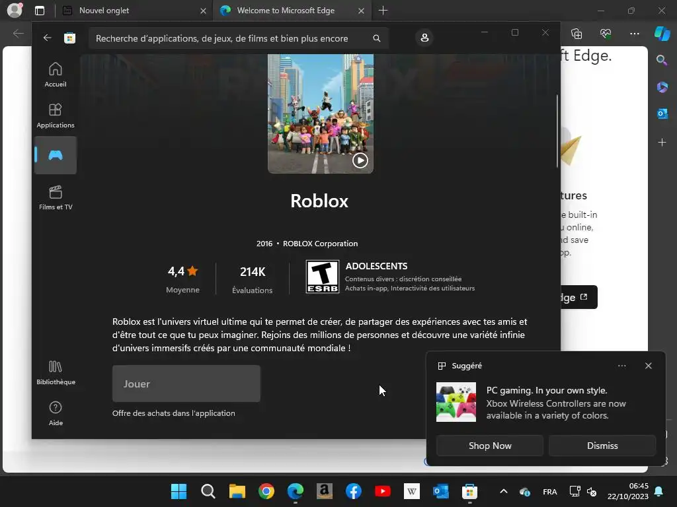
Task: Click the Jouer button
Action: 186,384
